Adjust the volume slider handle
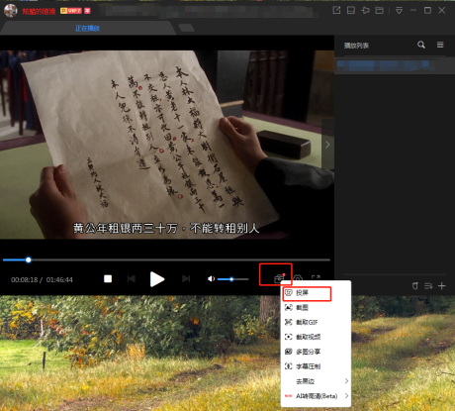This screenshot has width=455, height=411. (231, 279)
